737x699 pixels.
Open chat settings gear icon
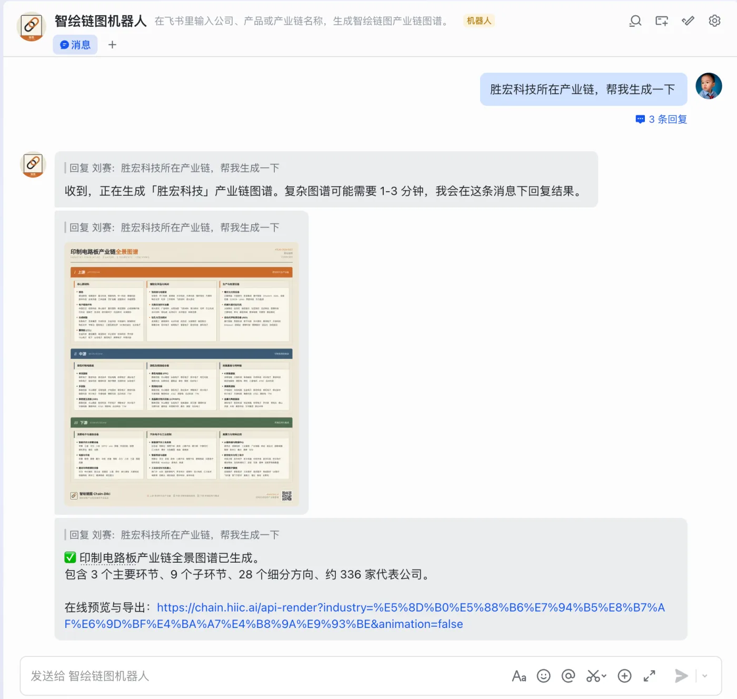[714, 21]
